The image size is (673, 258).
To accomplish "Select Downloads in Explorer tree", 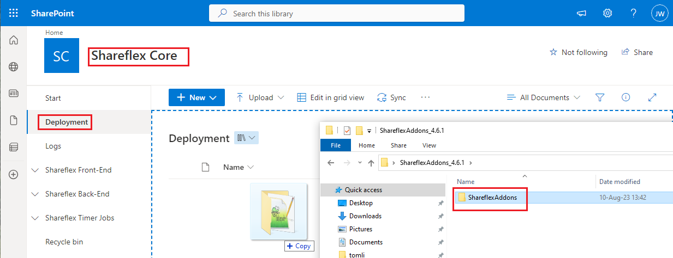I will tap(365, 216).
